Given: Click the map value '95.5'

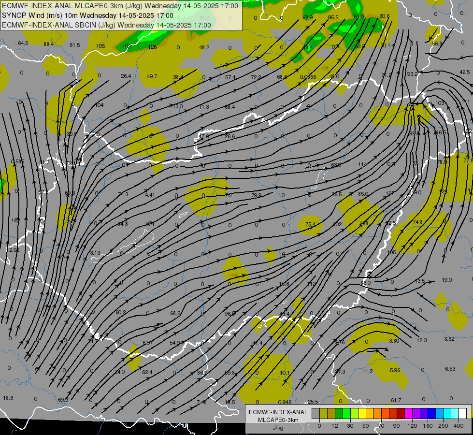Looking at the screenshot, I should tap(333, 17).
